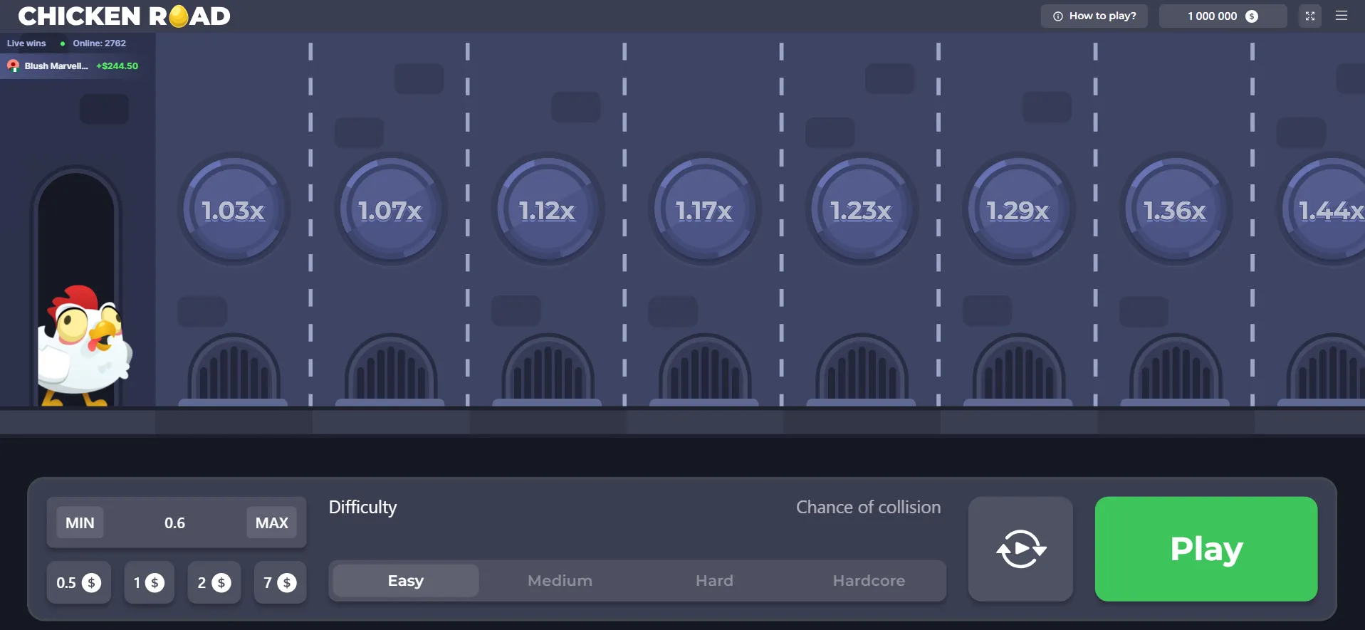
Task: Select Hard difficulty
Action: pos(714,581)
